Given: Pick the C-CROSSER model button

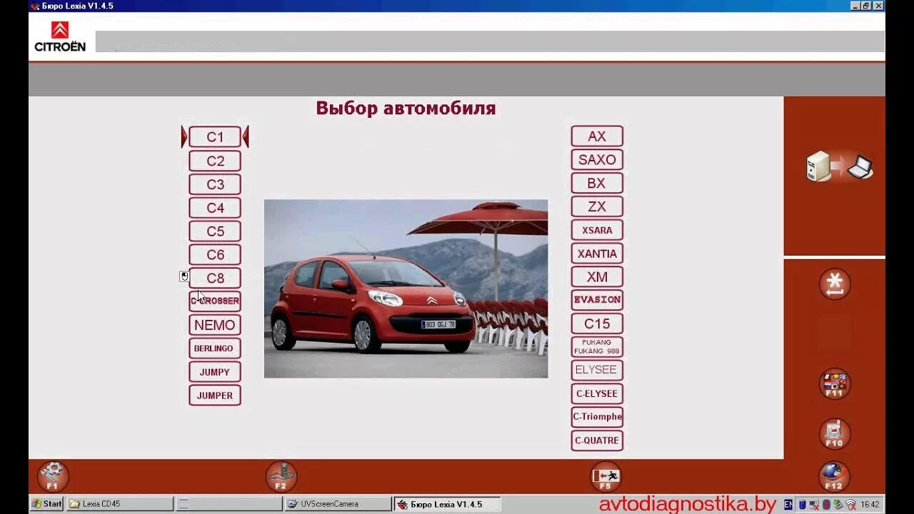Looking at the screenshot, I should pyautogui.click(x=215, y=301).
